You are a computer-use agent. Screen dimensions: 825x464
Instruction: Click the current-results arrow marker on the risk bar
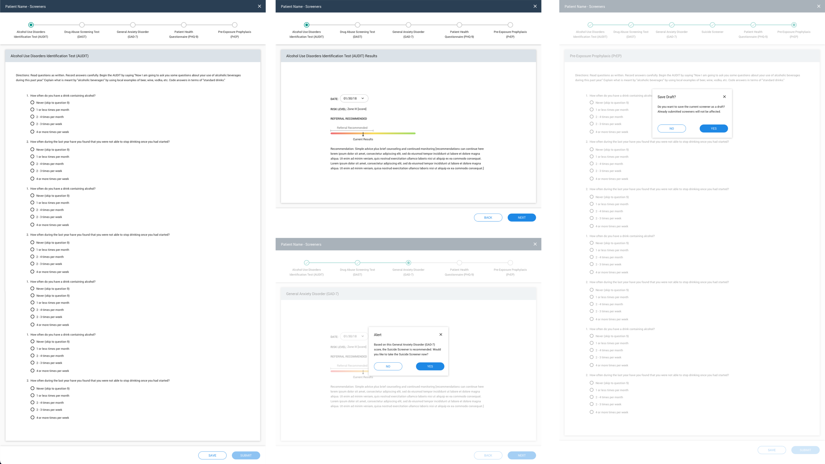click(363, 134)
